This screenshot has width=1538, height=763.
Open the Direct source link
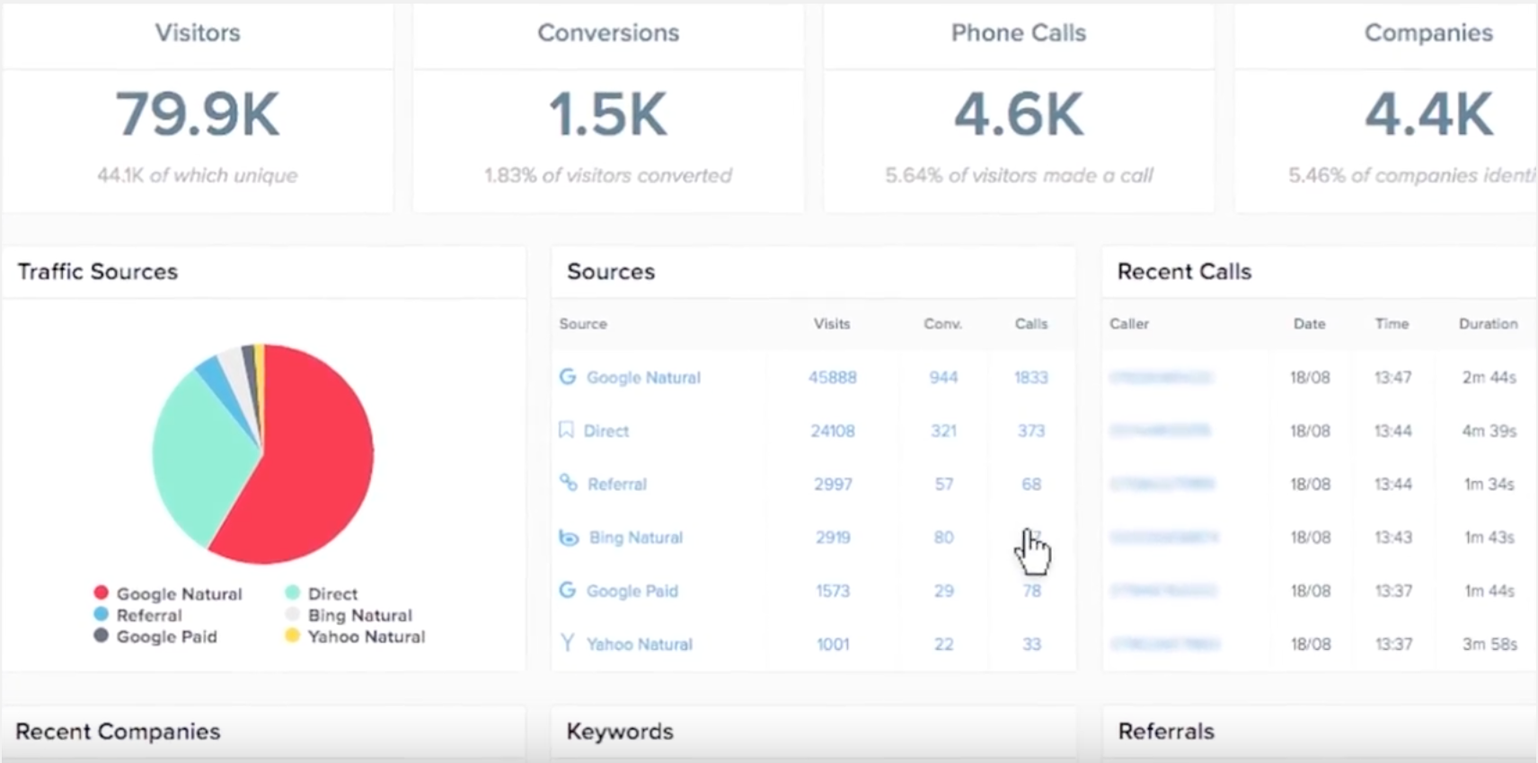tap(606, 431)
